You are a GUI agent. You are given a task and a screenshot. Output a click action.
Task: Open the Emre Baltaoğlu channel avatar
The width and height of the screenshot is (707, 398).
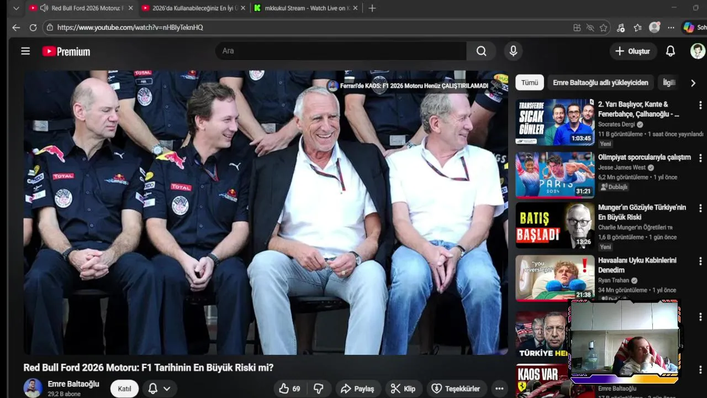click(x=33, y=388)
